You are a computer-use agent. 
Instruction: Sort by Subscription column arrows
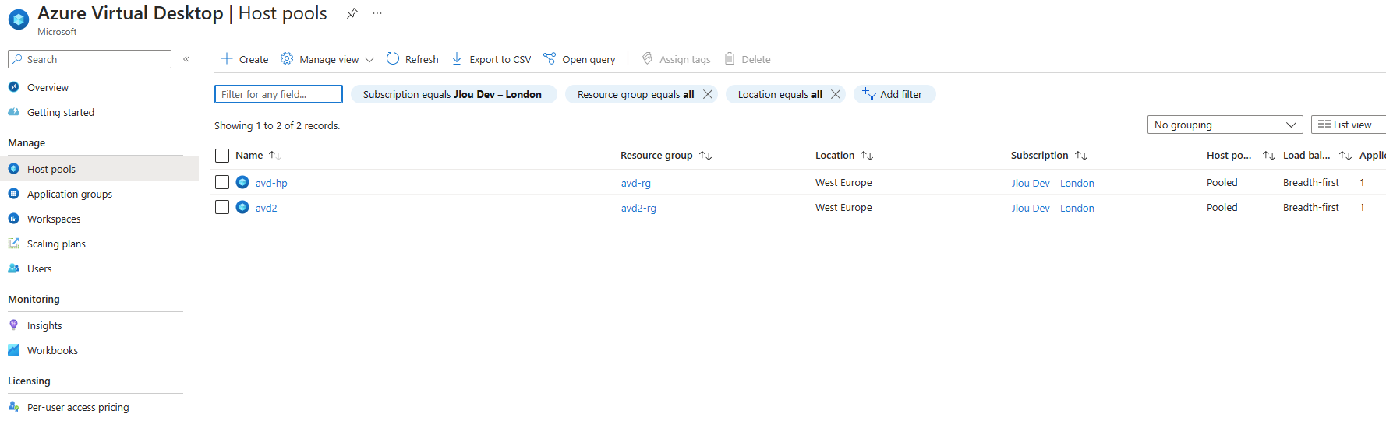[1081, 156]
